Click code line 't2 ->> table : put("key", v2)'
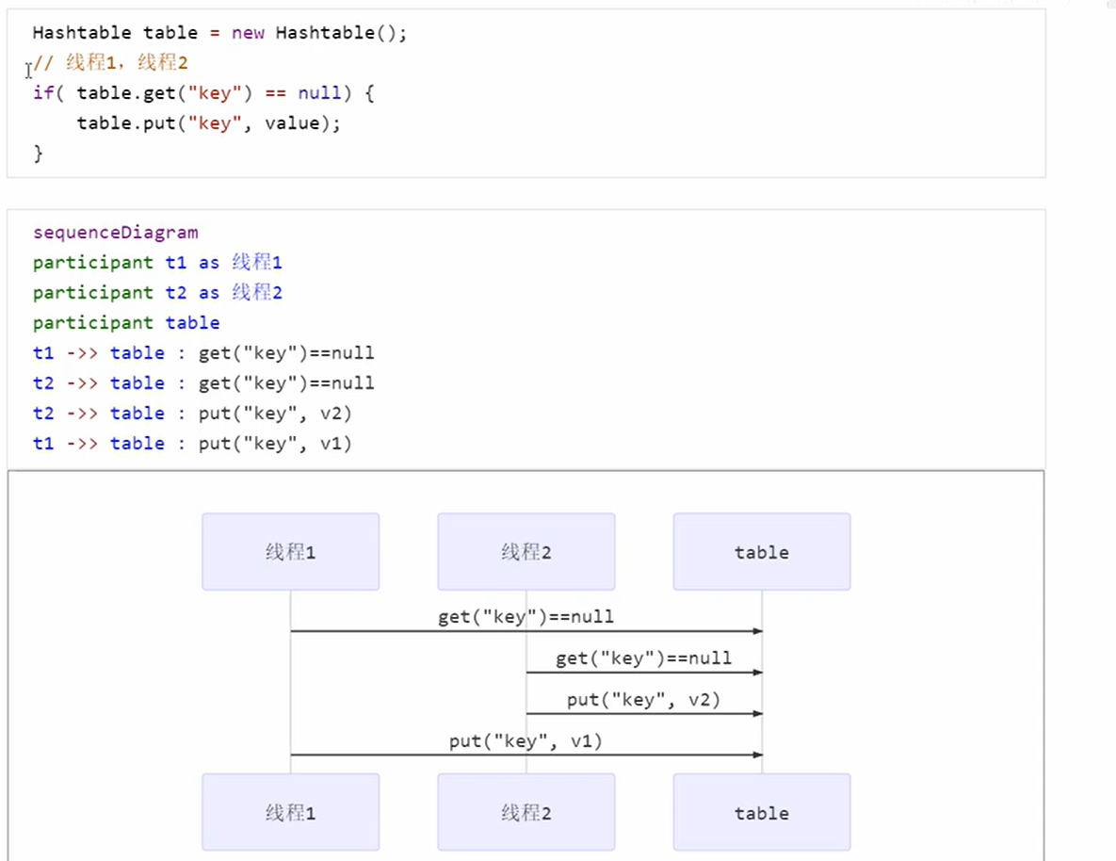Image resolution: width=1116 pixels, height=861 pixels. click(192, 413)
